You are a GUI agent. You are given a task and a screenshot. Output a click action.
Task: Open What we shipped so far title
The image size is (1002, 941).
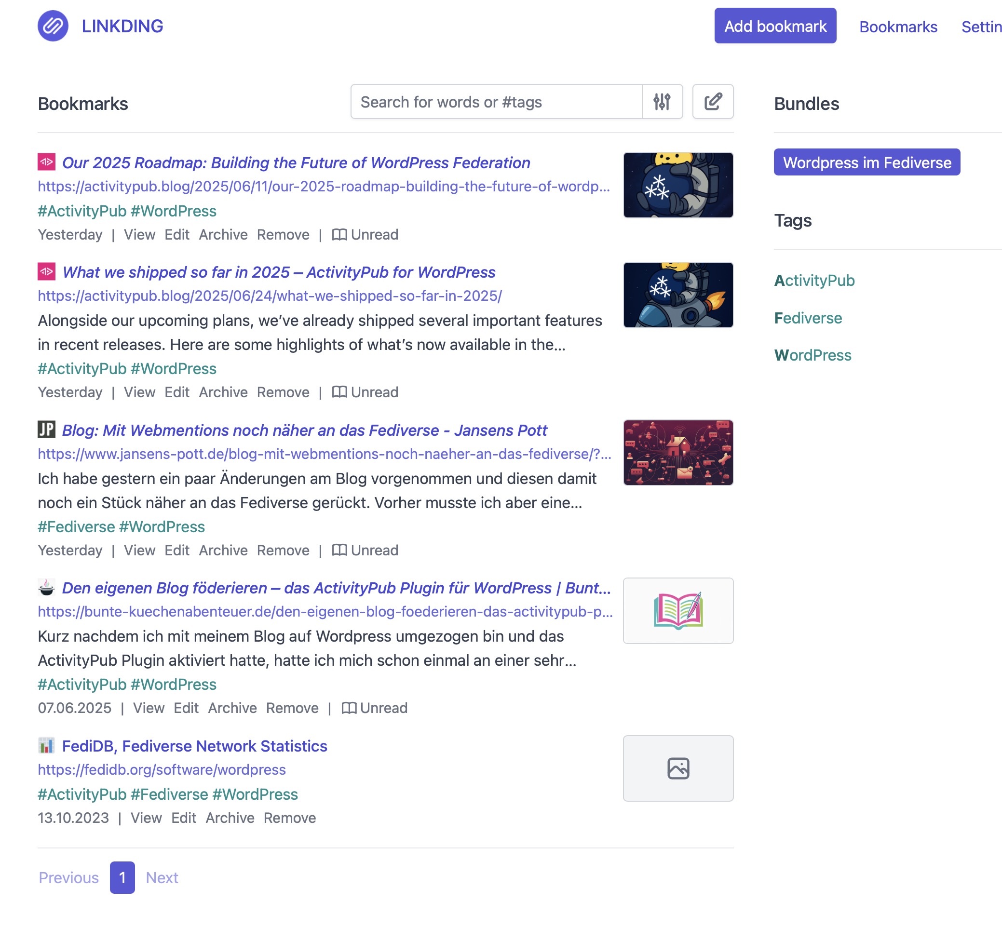(x=279, y=272)
